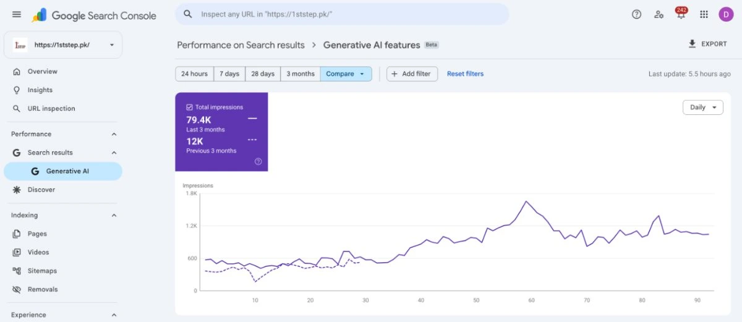This screenshot has height=322, width=742.
Task: Select the 3 months date range
Action: pyautogui.click(x=301, y=74)
